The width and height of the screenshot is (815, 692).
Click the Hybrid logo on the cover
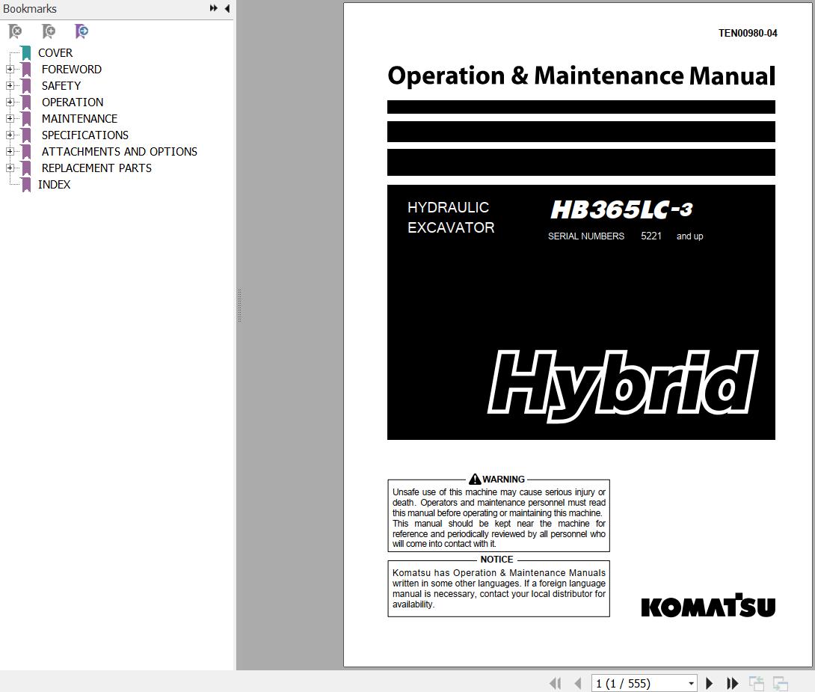[623, 385]
